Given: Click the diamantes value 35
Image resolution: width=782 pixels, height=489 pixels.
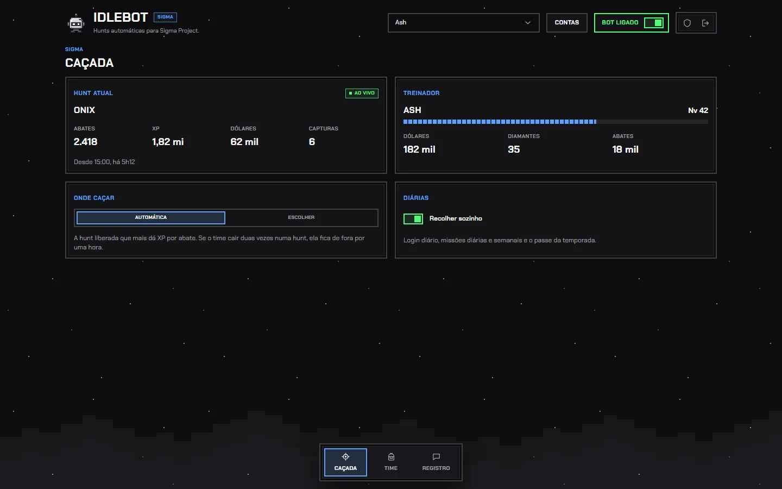Looking at the screenshot, I should pyautogui.click(x=514, y=149).
